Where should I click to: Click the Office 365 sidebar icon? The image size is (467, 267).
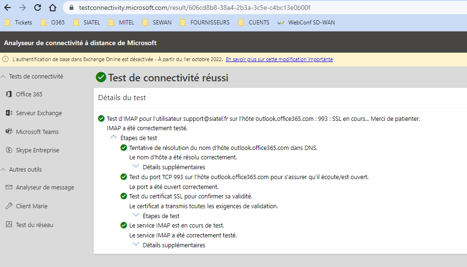click(9, 94)
